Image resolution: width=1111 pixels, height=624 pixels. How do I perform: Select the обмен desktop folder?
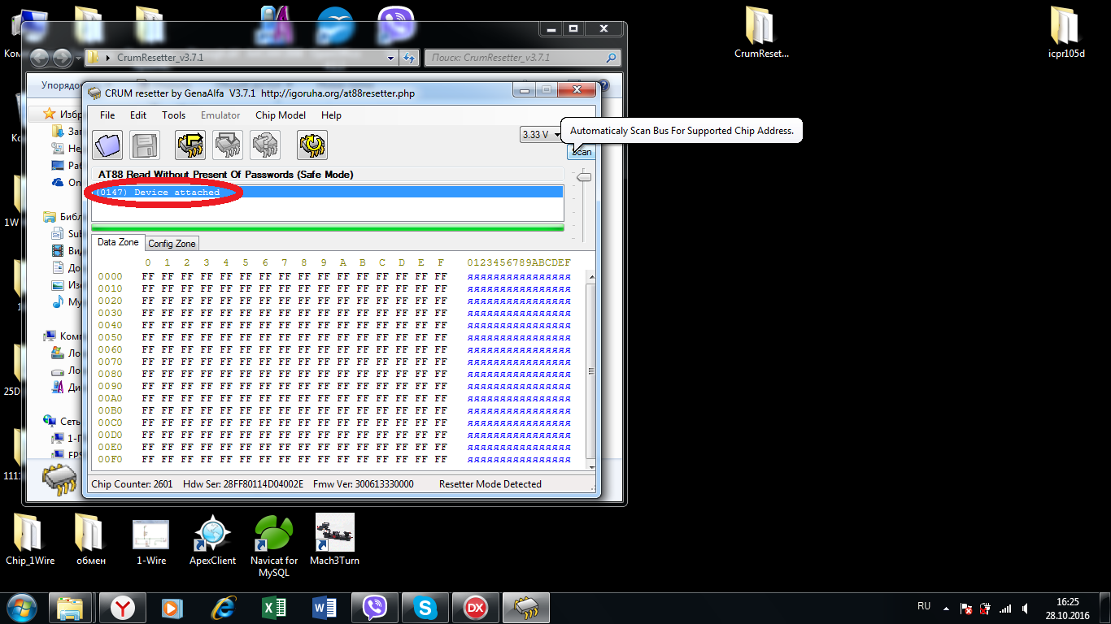click(91, 539)
